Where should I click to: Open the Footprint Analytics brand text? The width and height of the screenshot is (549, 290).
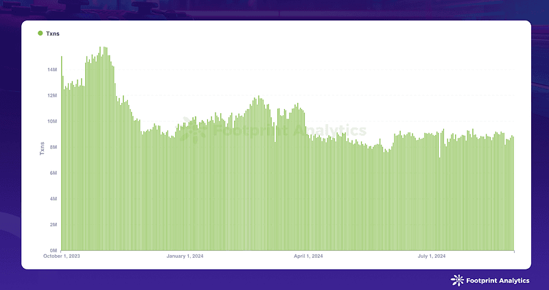tap(498, 280)
